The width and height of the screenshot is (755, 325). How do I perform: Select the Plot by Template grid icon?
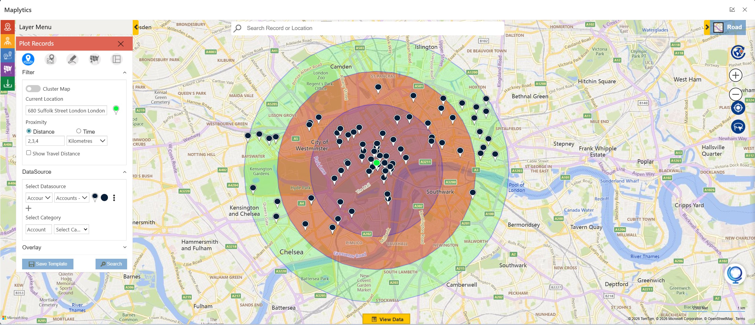pyautogui.click(x=116, y=59)
